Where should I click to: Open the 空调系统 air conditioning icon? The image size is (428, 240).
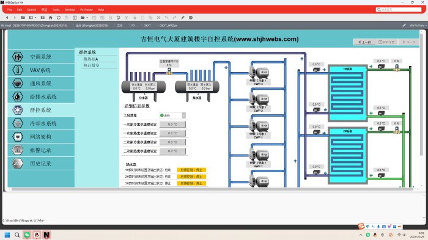point(18,57)
